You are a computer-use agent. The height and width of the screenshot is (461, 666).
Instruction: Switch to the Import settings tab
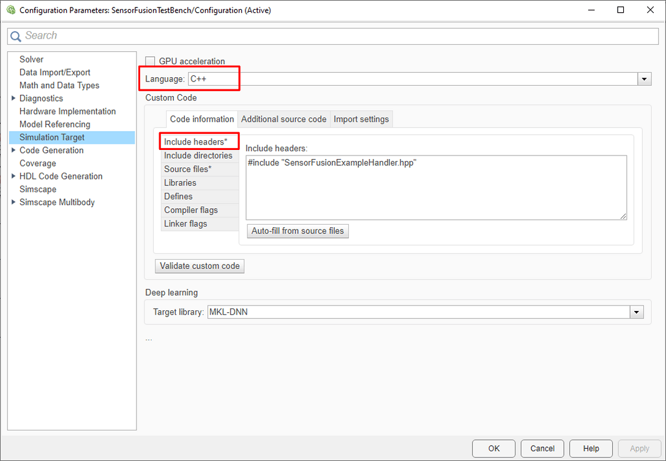(361, 119)
